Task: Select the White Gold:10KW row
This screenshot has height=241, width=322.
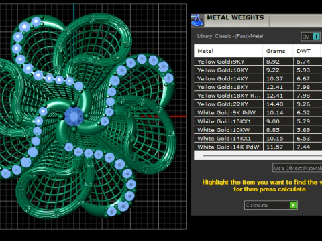Action: pyautogui.click(x=258, y=130)
